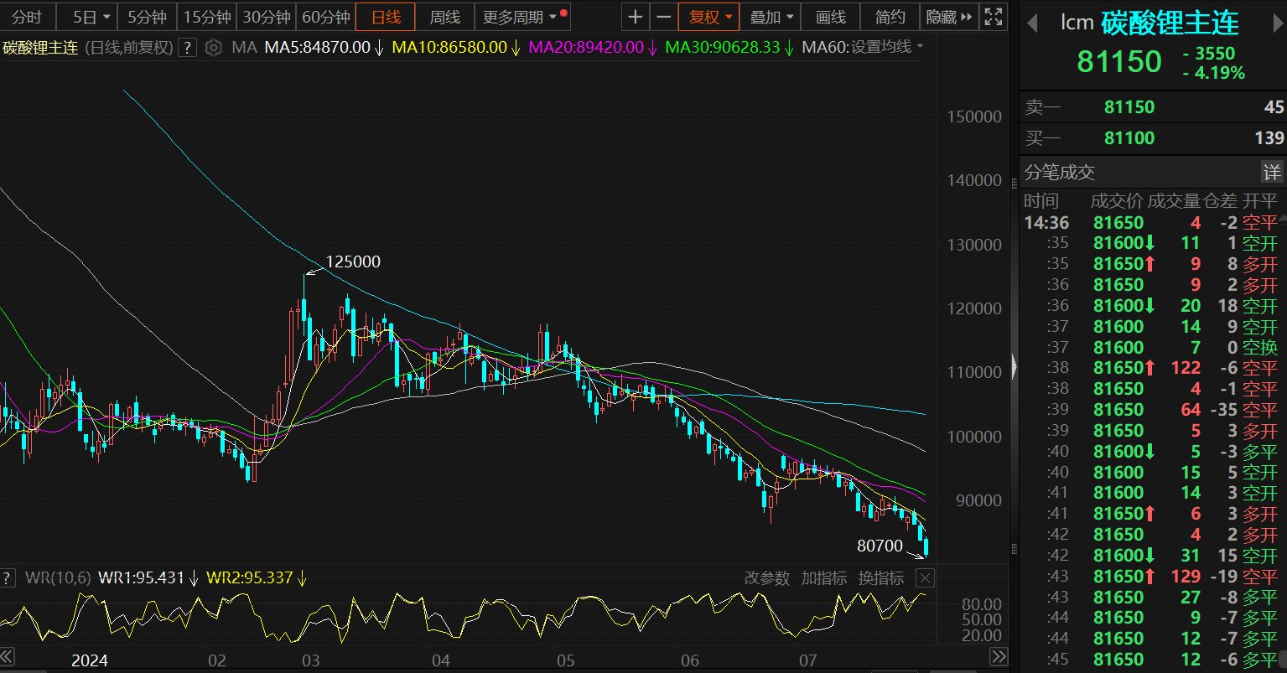Zoom in chart with plus icon
1287x673 pixels.
click(636, 17)
